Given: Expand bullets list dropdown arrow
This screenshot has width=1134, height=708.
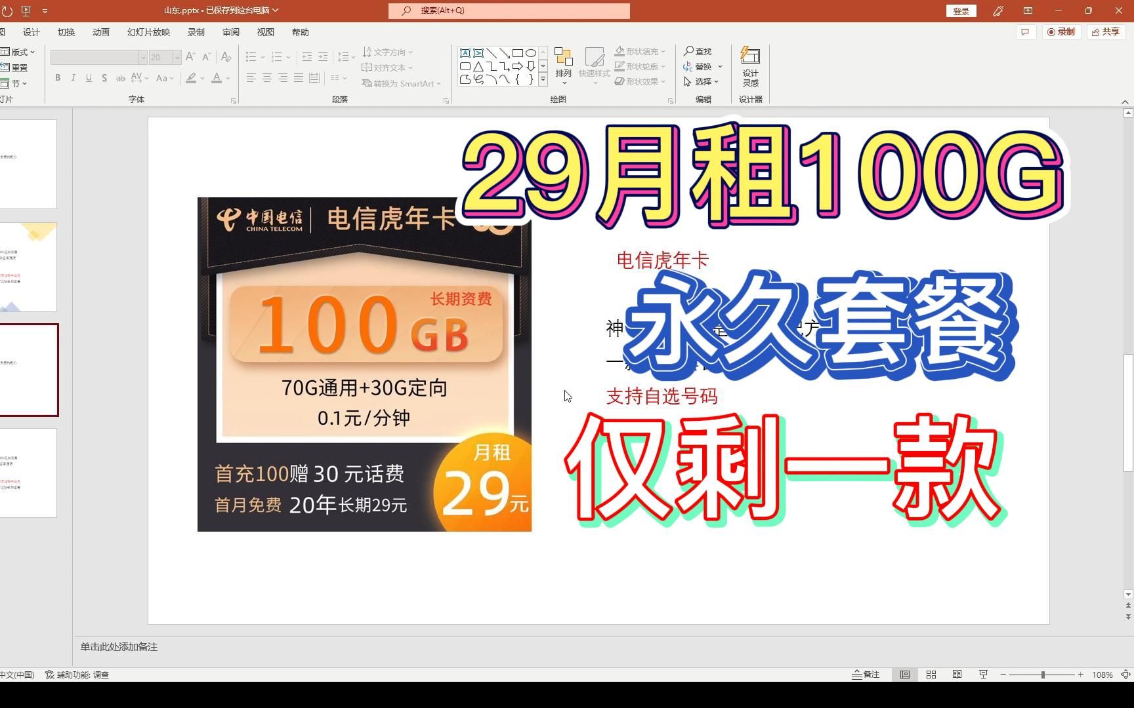Looking at the screenshot, I should 262,58.
